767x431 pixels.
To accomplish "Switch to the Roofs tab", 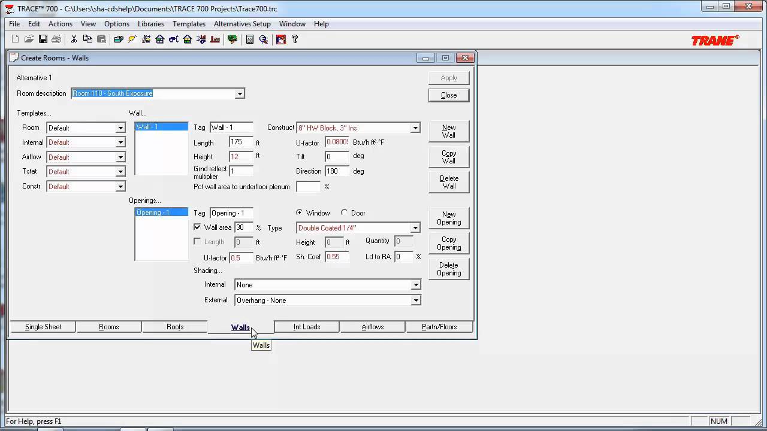I will tap(175, 327).
